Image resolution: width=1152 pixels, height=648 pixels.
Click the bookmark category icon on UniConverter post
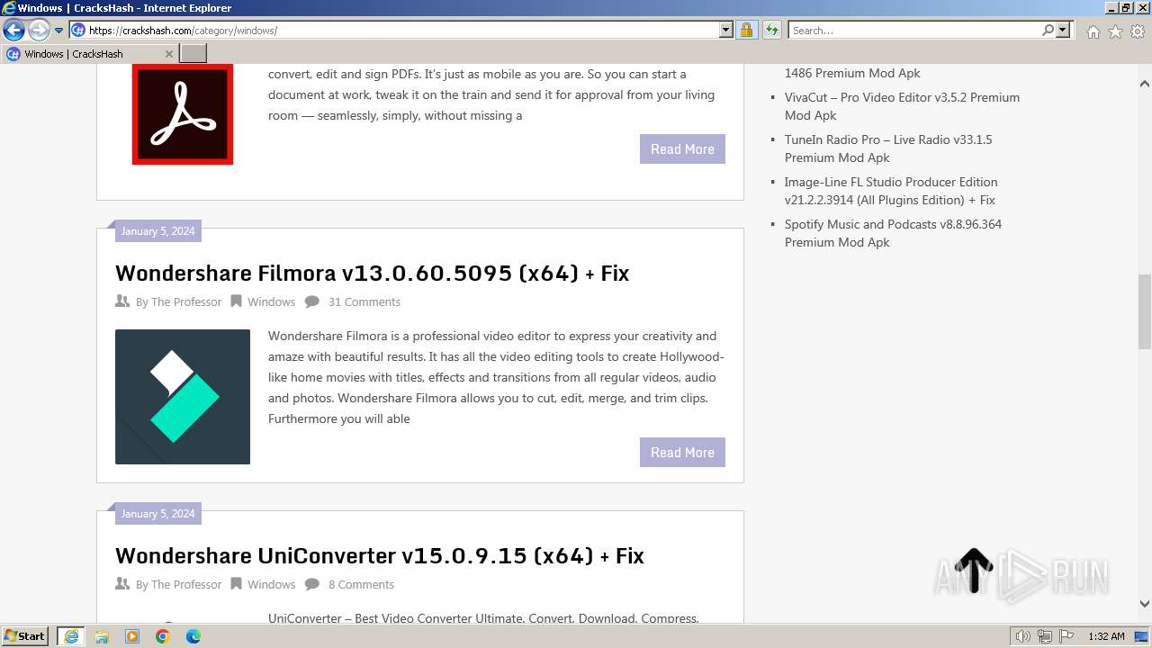[x=236, y=584]
